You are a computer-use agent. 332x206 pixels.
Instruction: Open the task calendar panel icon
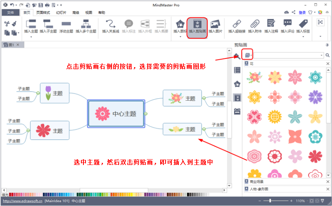[x=237, y=111]
